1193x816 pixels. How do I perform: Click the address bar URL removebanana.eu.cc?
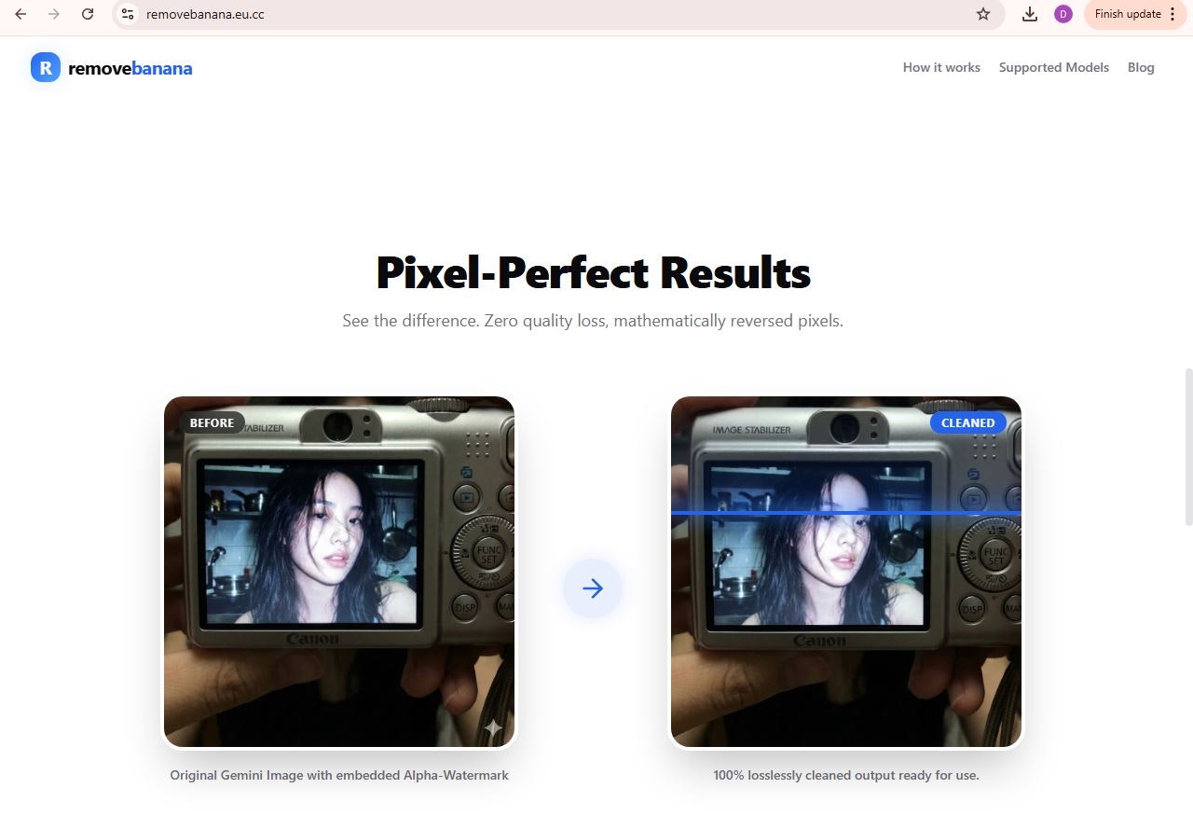(x=205, y=14)
